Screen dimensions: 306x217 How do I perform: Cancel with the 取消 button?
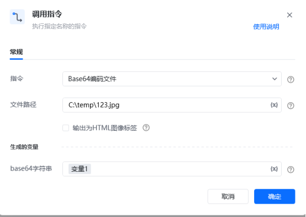(x=228, y=197)
